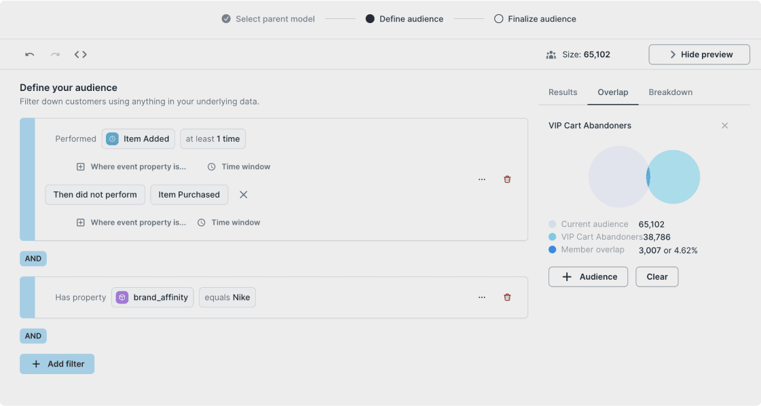The height and width of the screenshot is (406, 761).
Task: Toggle the second AND operator
Action: 33,335
